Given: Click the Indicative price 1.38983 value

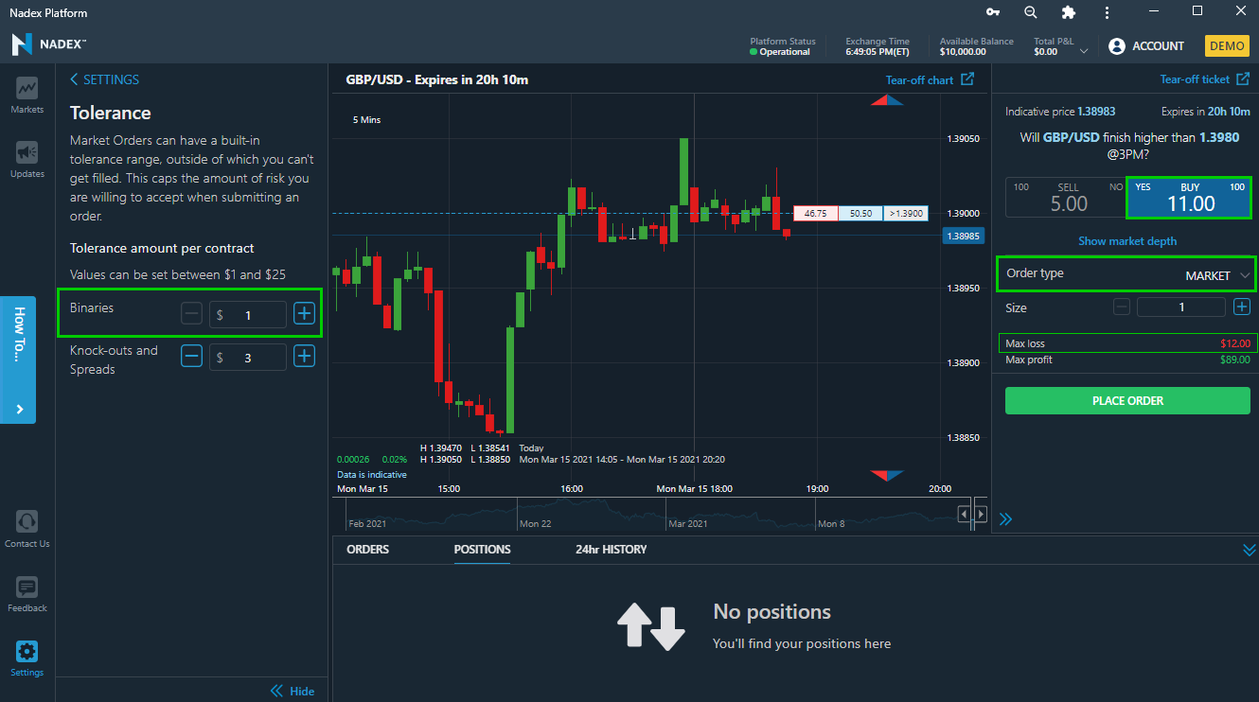Looking at the screenshot, I should click(x=1096, y=112).
